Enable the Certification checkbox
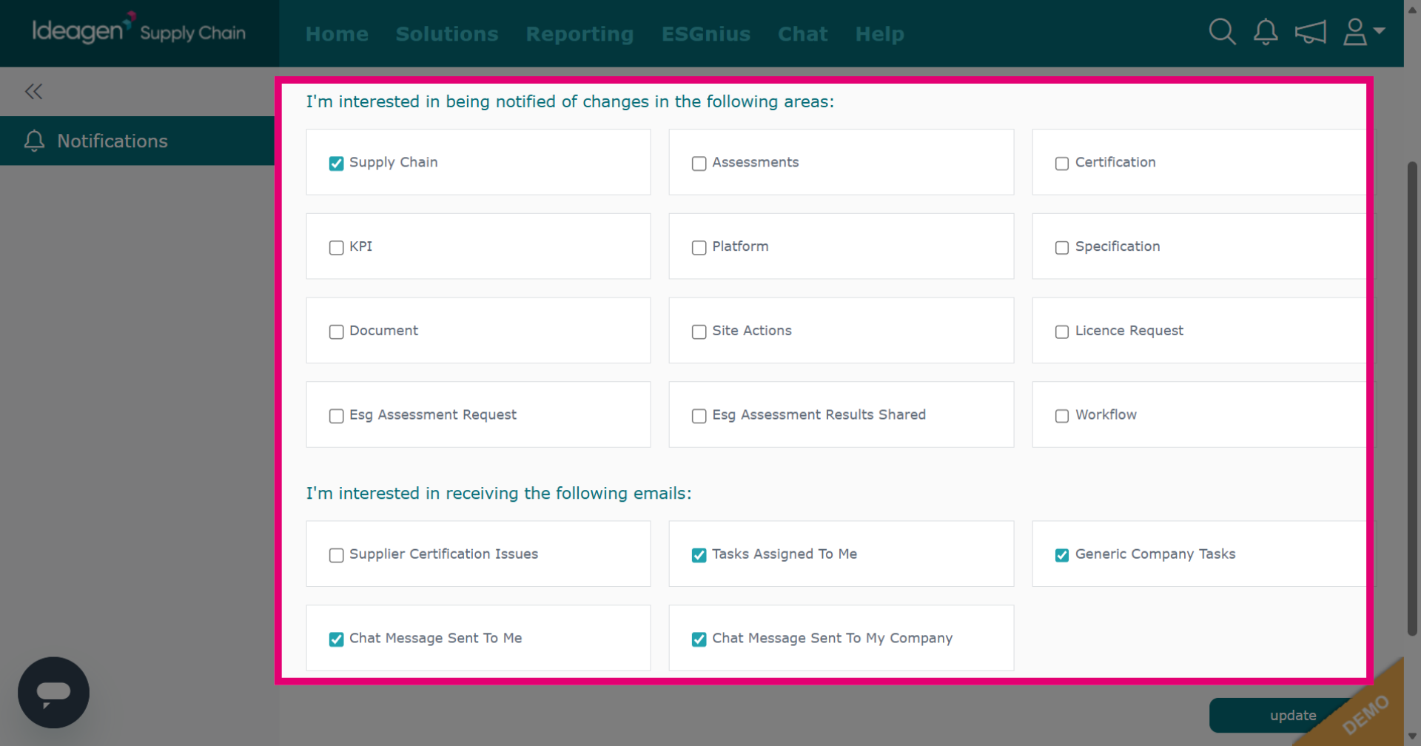The image size is (1421, 746). coord(1061,163)
